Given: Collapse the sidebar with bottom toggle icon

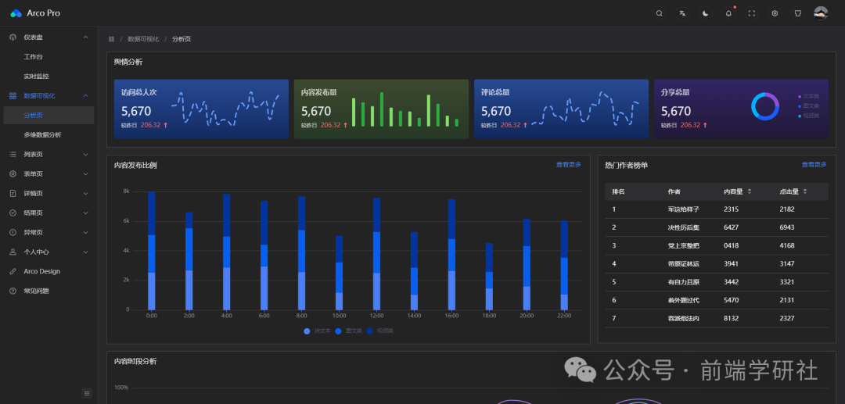Looking at the screenshot, I should (x=87, y=393).
